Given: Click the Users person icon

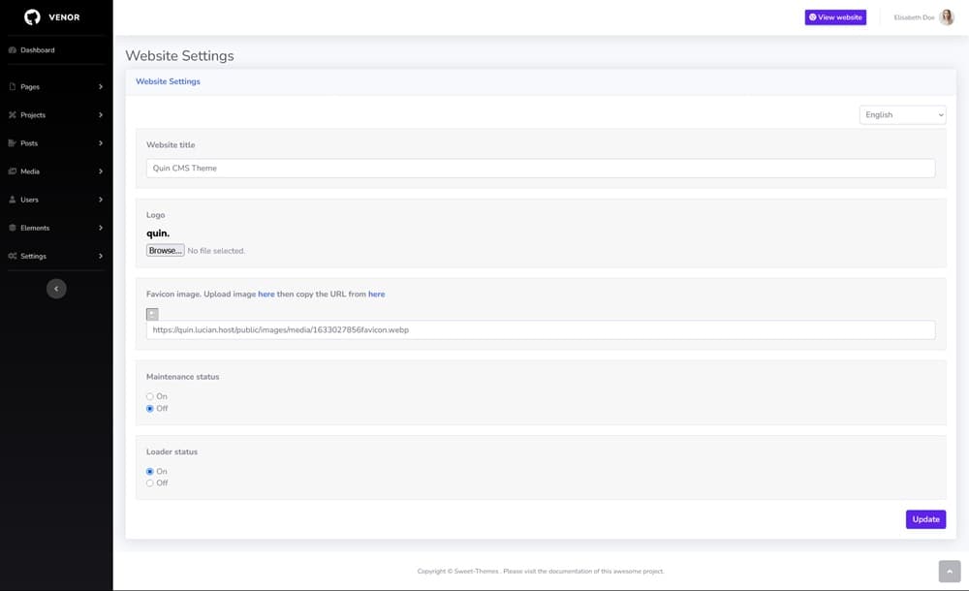Looking at the screenshot, I should coord(13,200).
